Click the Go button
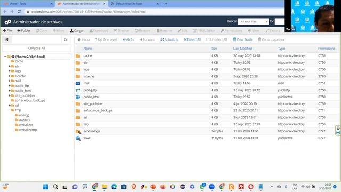The height and width of the screenshot is (192, 341). point(66,39)
